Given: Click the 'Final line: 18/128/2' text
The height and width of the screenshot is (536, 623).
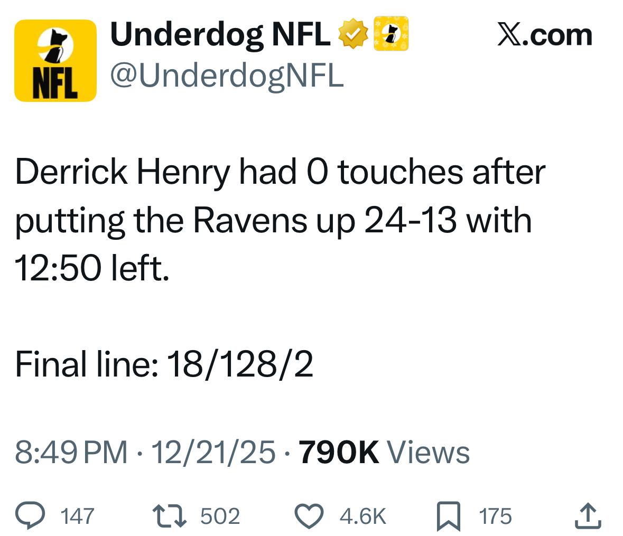Looking at the screenshot, I should [x=164, y=365].
